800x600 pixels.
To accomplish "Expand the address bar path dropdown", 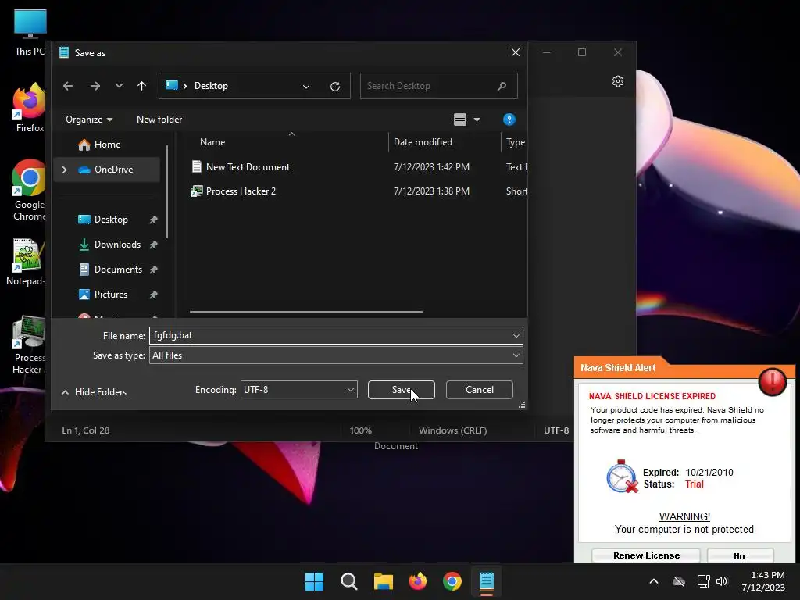I will tap(306, 86).
